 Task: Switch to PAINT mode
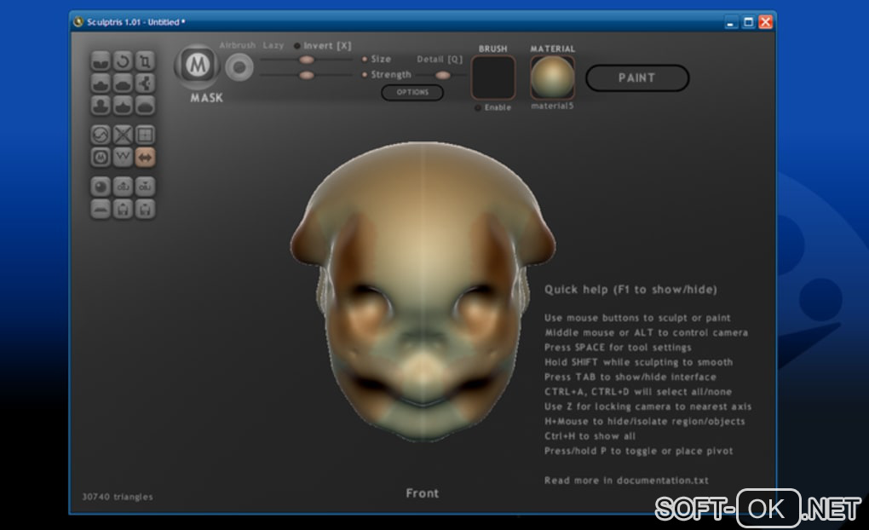coord(637,78)
